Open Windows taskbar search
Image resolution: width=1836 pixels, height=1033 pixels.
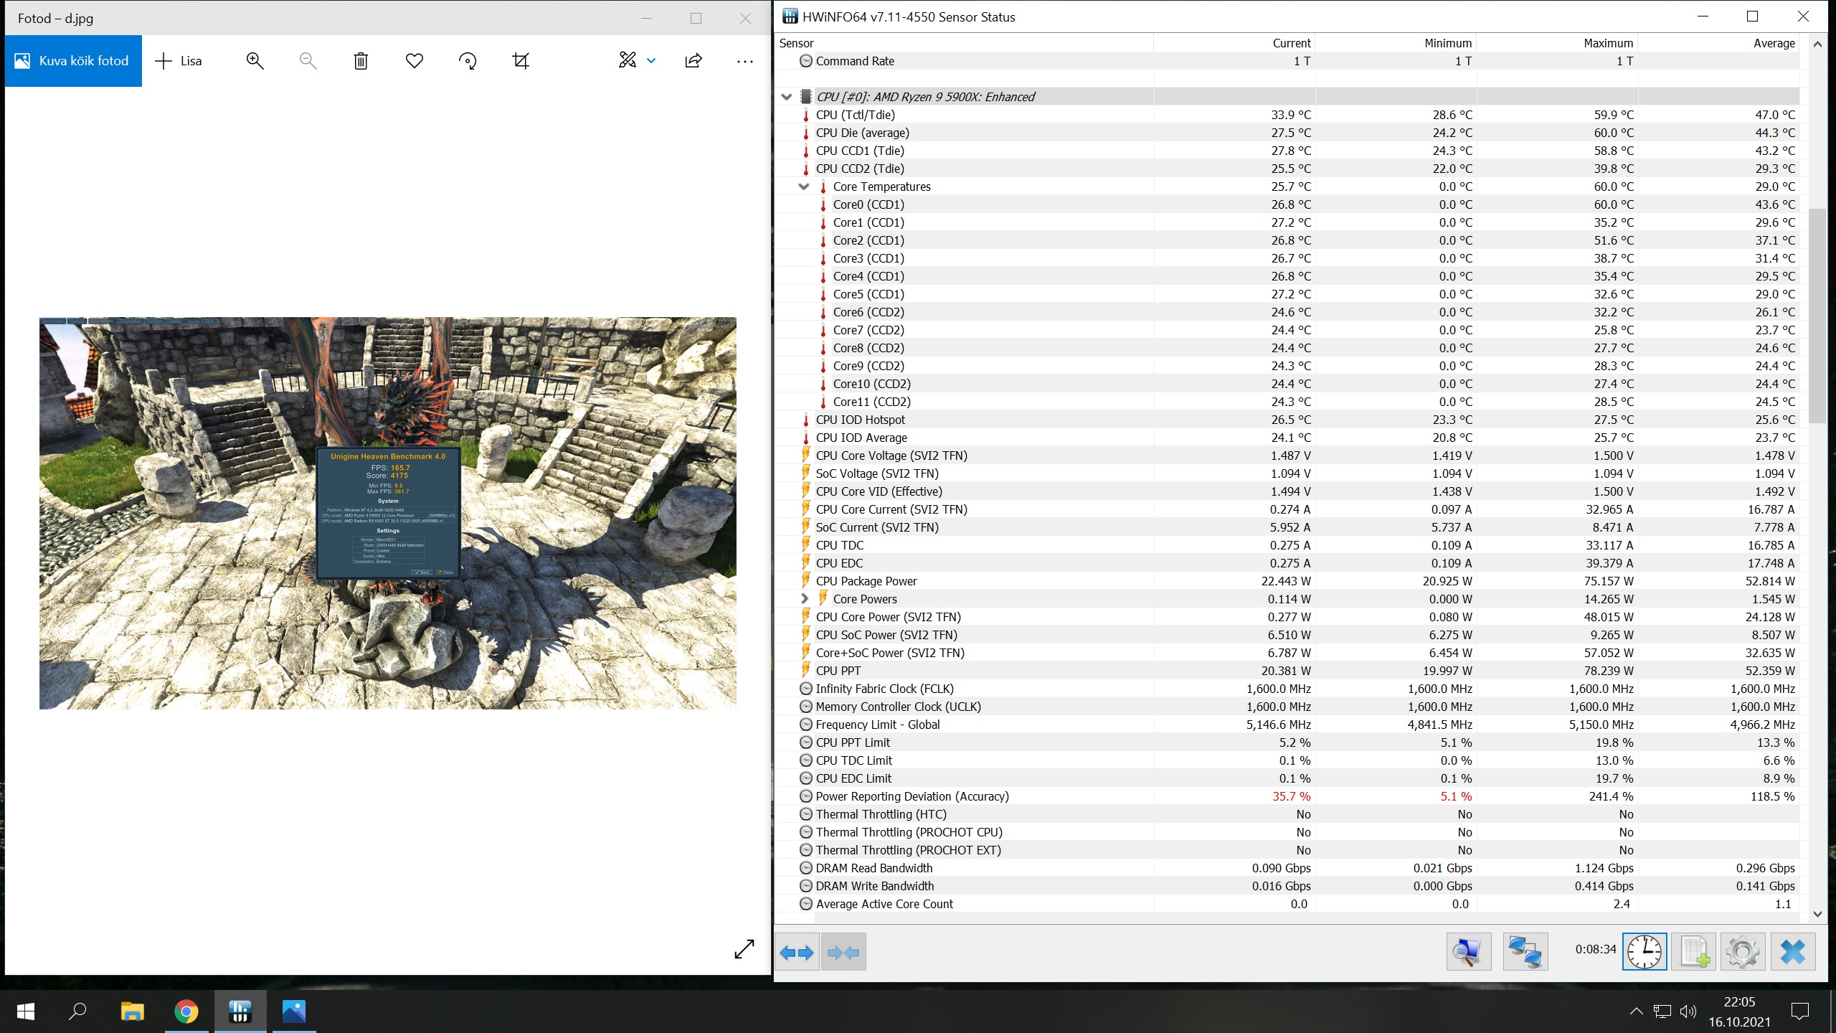pyautogui.click(x=77, y=1011)
